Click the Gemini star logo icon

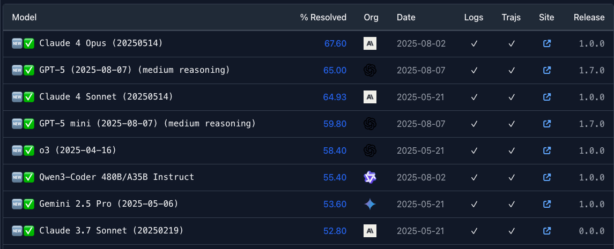pyautogui.click(x=369, y=204)
